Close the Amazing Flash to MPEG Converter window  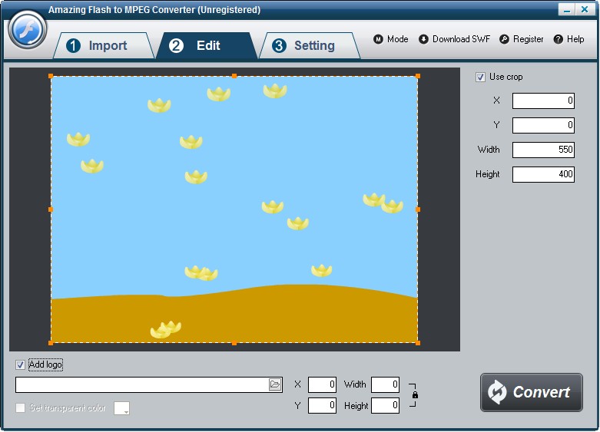(x=585, y=9)
